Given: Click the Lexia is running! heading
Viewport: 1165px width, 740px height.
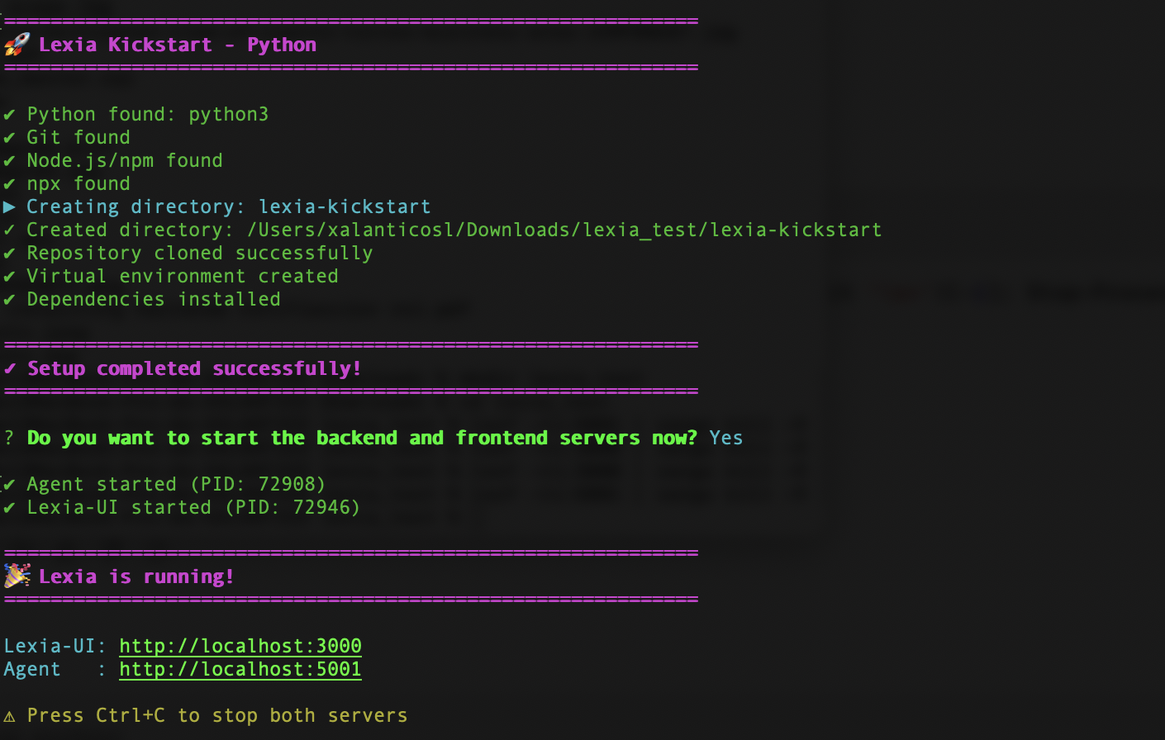Looking at the screenshot, I should pos(136,576).
